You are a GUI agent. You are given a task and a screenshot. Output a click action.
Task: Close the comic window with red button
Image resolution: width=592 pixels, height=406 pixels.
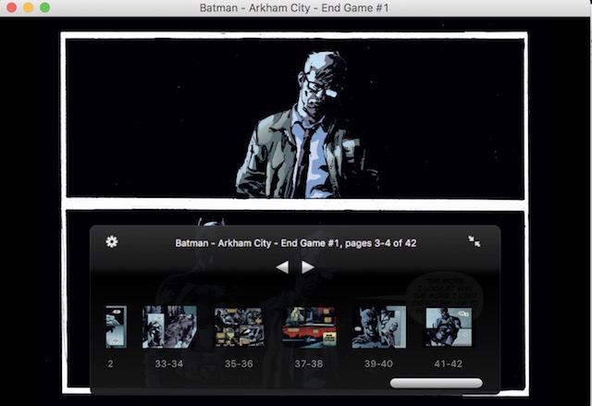click(11, 7)
